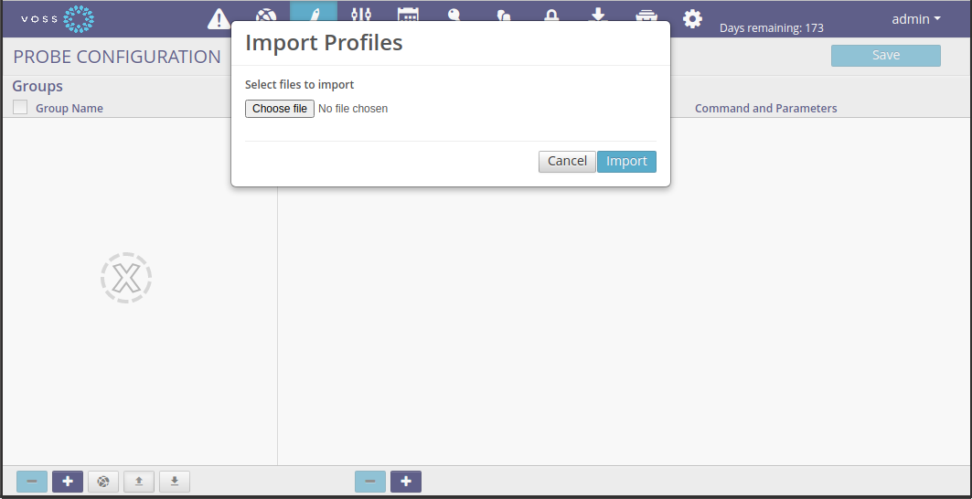Viewport: 972px width, 499px height.
Task: Click Choose file in Import Profiles dialog
Action: click(x=280, y=109)
